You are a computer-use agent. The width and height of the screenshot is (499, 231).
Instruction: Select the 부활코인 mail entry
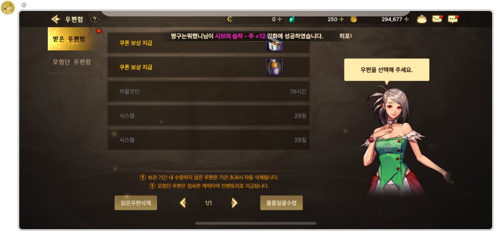(x=208, y=91)
